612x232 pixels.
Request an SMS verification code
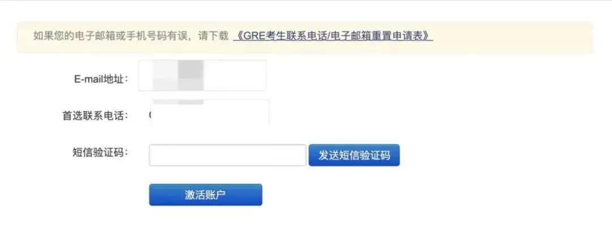(x=354, y=155)
